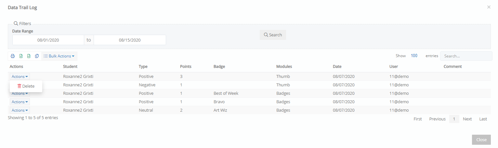Click the magnifier icon on the Search button
This screenshot has height=148, width=498.
(266, 35)
